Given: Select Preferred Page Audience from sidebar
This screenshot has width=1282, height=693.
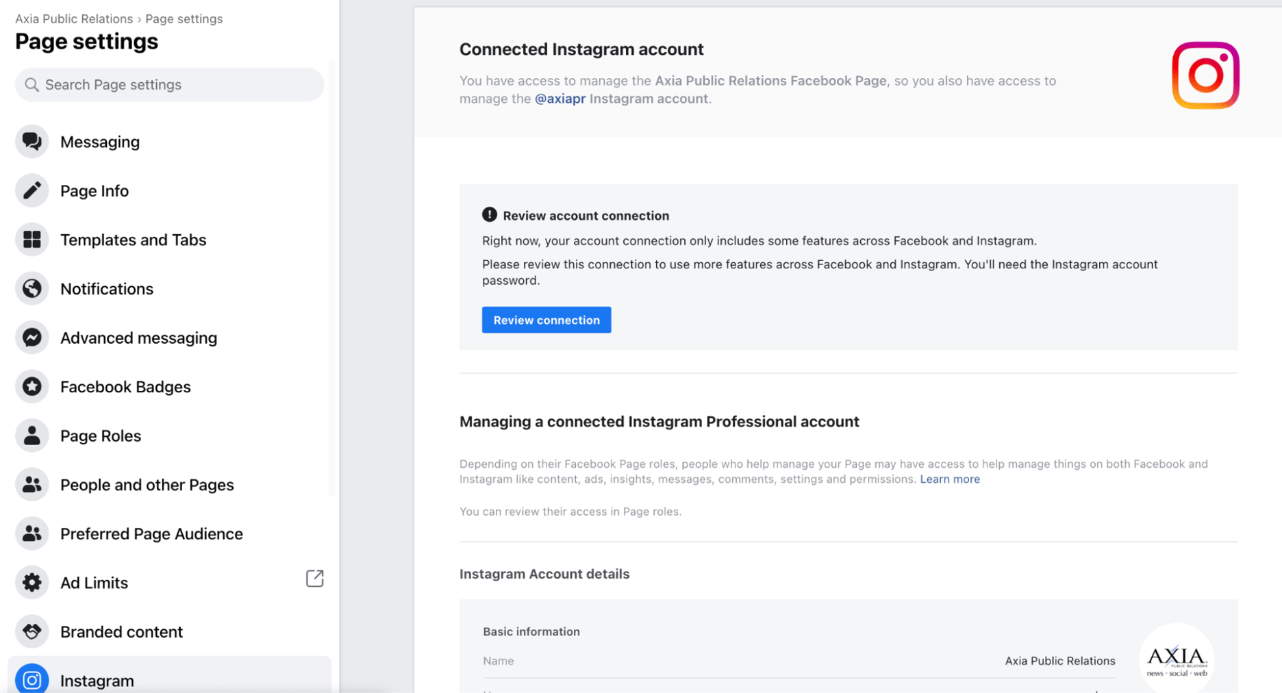Looking at the screenshot, I should [x=151, y=533].
